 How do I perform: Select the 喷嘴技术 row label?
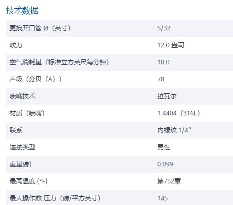click(23, 96)
